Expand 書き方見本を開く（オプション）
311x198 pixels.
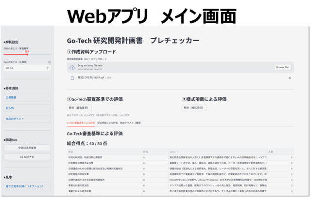coord(25,186)
